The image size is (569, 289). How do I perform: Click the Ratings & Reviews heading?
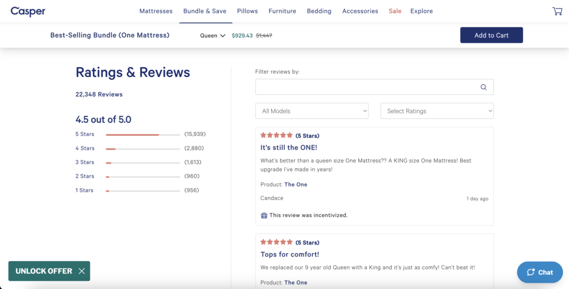point(133,73)
